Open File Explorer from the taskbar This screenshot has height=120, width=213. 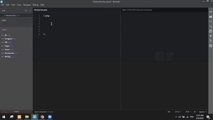(x=27, y=117)
